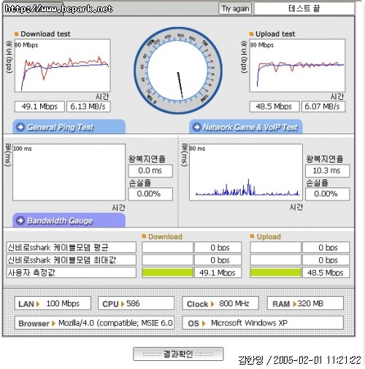365x369 pixels.
Task: Click the Upload test heading
Action: pos(275,34)
